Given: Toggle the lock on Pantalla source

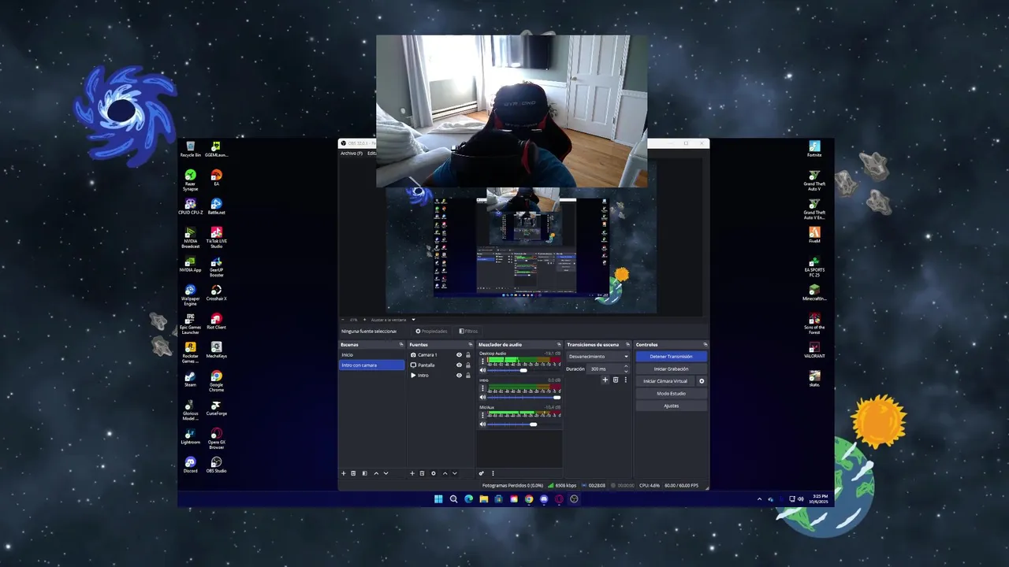Looking at the screenshot, I should click(x=468, y=365).
